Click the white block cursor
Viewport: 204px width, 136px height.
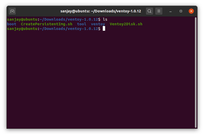pos(104,29)
